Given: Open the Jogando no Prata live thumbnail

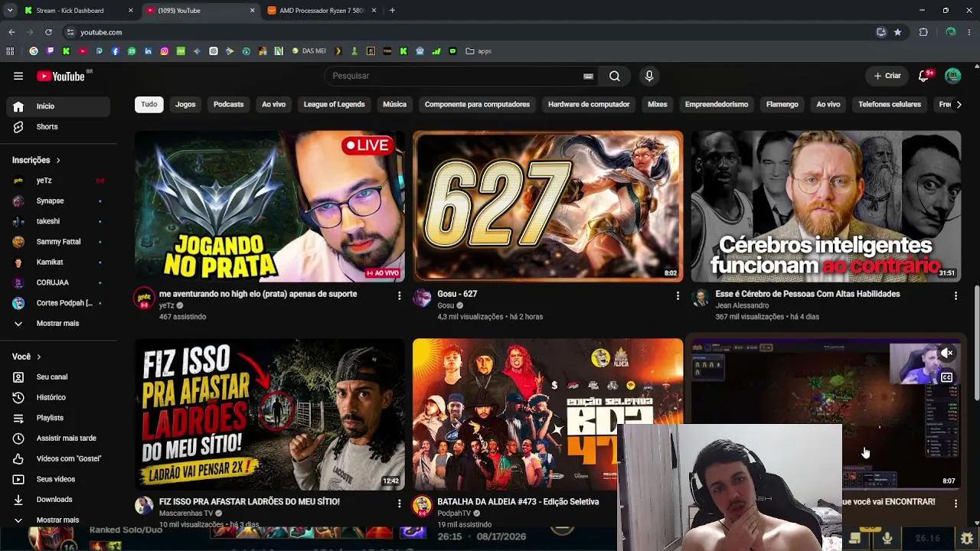Looking at the screenshot, I should [x=269, y=207].
